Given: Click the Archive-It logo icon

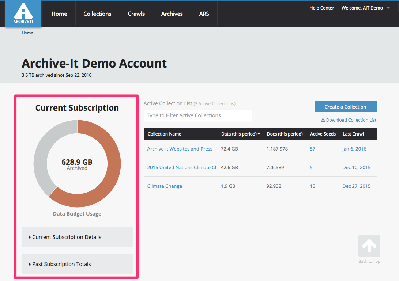Looking at the screenshot, I should [x=23, y=13].
